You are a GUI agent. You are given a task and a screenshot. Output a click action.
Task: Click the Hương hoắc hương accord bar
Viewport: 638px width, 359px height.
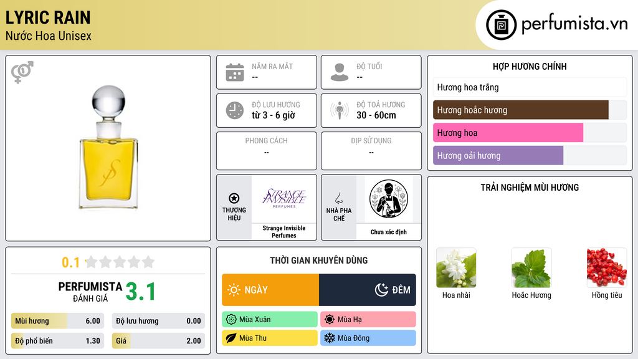[x=521, y=110]
